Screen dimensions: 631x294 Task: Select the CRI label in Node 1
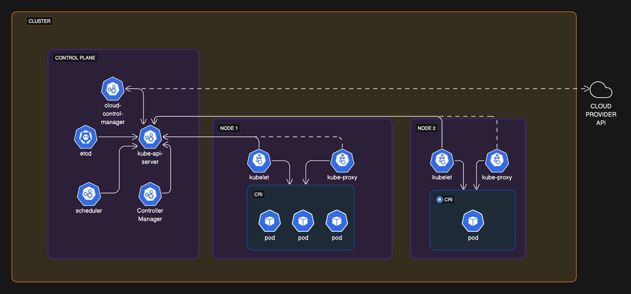pos(258,194)
